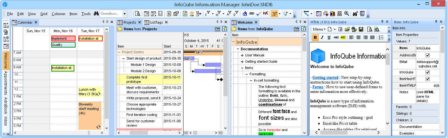Select the Lunch with Mary appointment
The width and height of the screenshot is (447, 138).
(x=90, y=92)
